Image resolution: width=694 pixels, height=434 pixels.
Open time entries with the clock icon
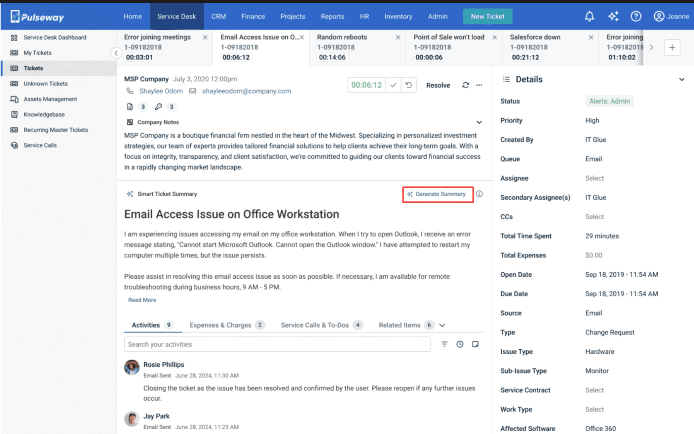[x=460, y=344]
